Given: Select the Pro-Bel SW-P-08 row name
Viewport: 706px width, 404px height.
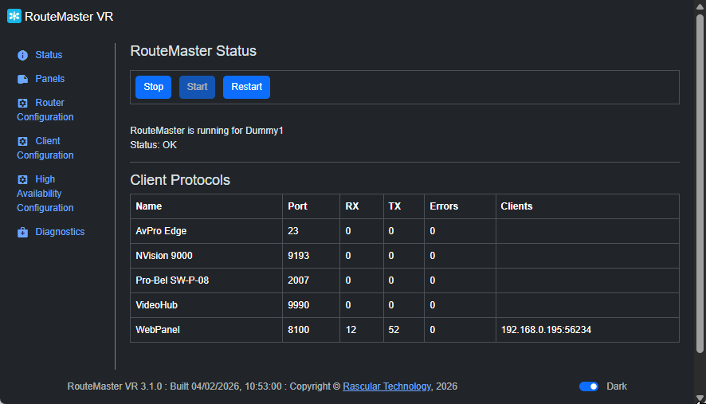Looking at the screenshot, I should [172, 280].
